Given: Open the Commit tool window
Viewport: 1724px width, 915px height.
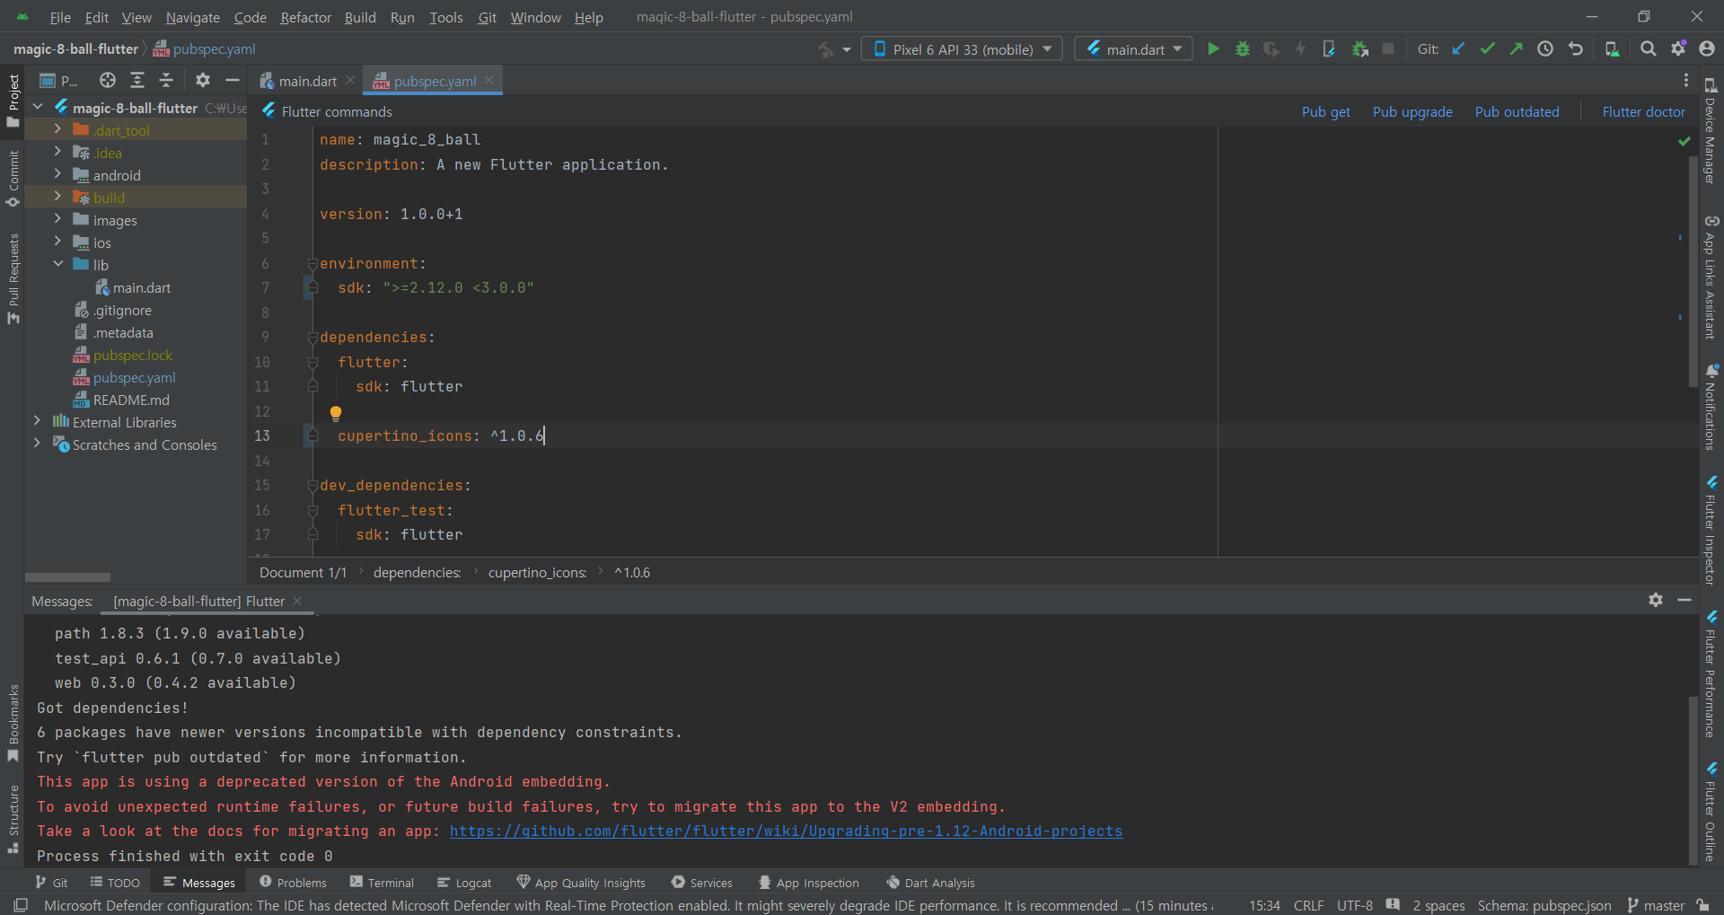Looking at the screenshot, I should pyautogui.click(x=13, y=178).
